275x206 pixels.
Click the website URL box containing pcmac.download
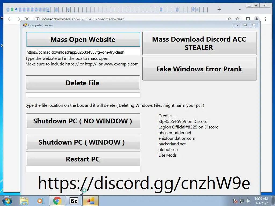pyautogui.click(x=83, y=52)
